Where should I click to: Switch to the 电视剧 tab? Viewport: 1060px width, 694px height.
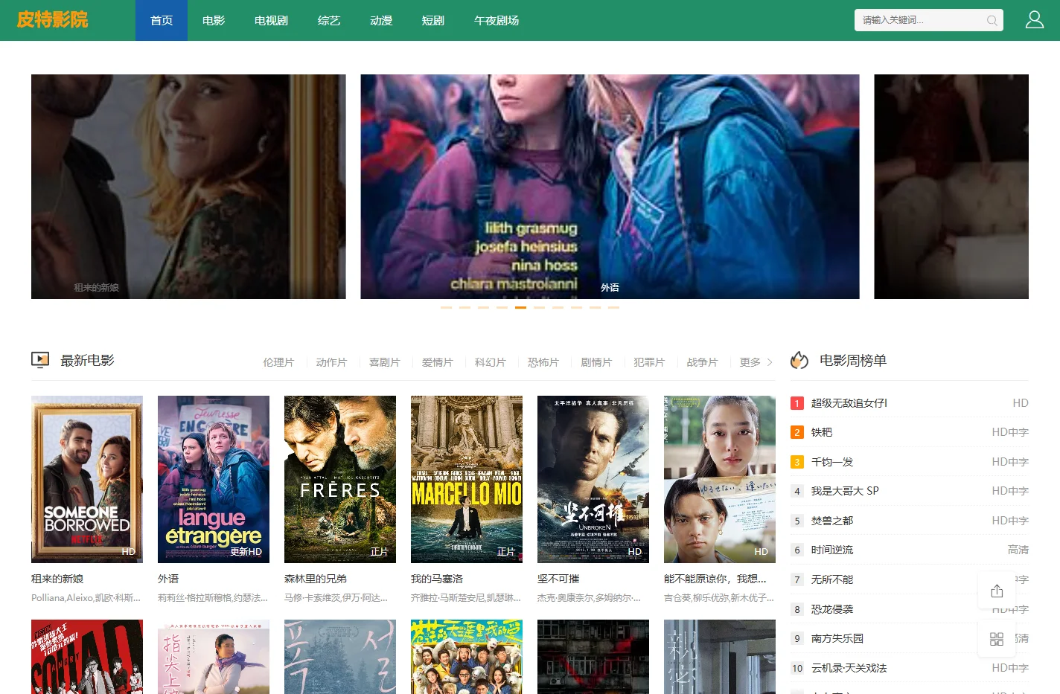(x=271, y=20)
